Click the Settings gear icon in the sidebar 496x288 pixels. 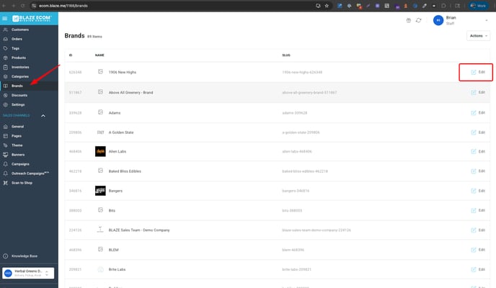click(x=6, y=104)
